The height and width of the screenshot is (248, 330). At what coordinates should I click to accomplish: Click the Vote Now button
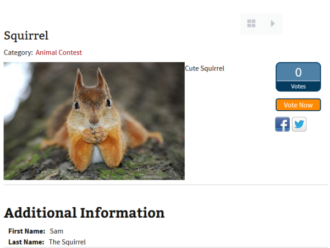coord(298,105)
